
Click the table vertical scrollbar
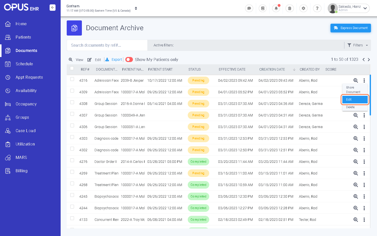(370, 95)
